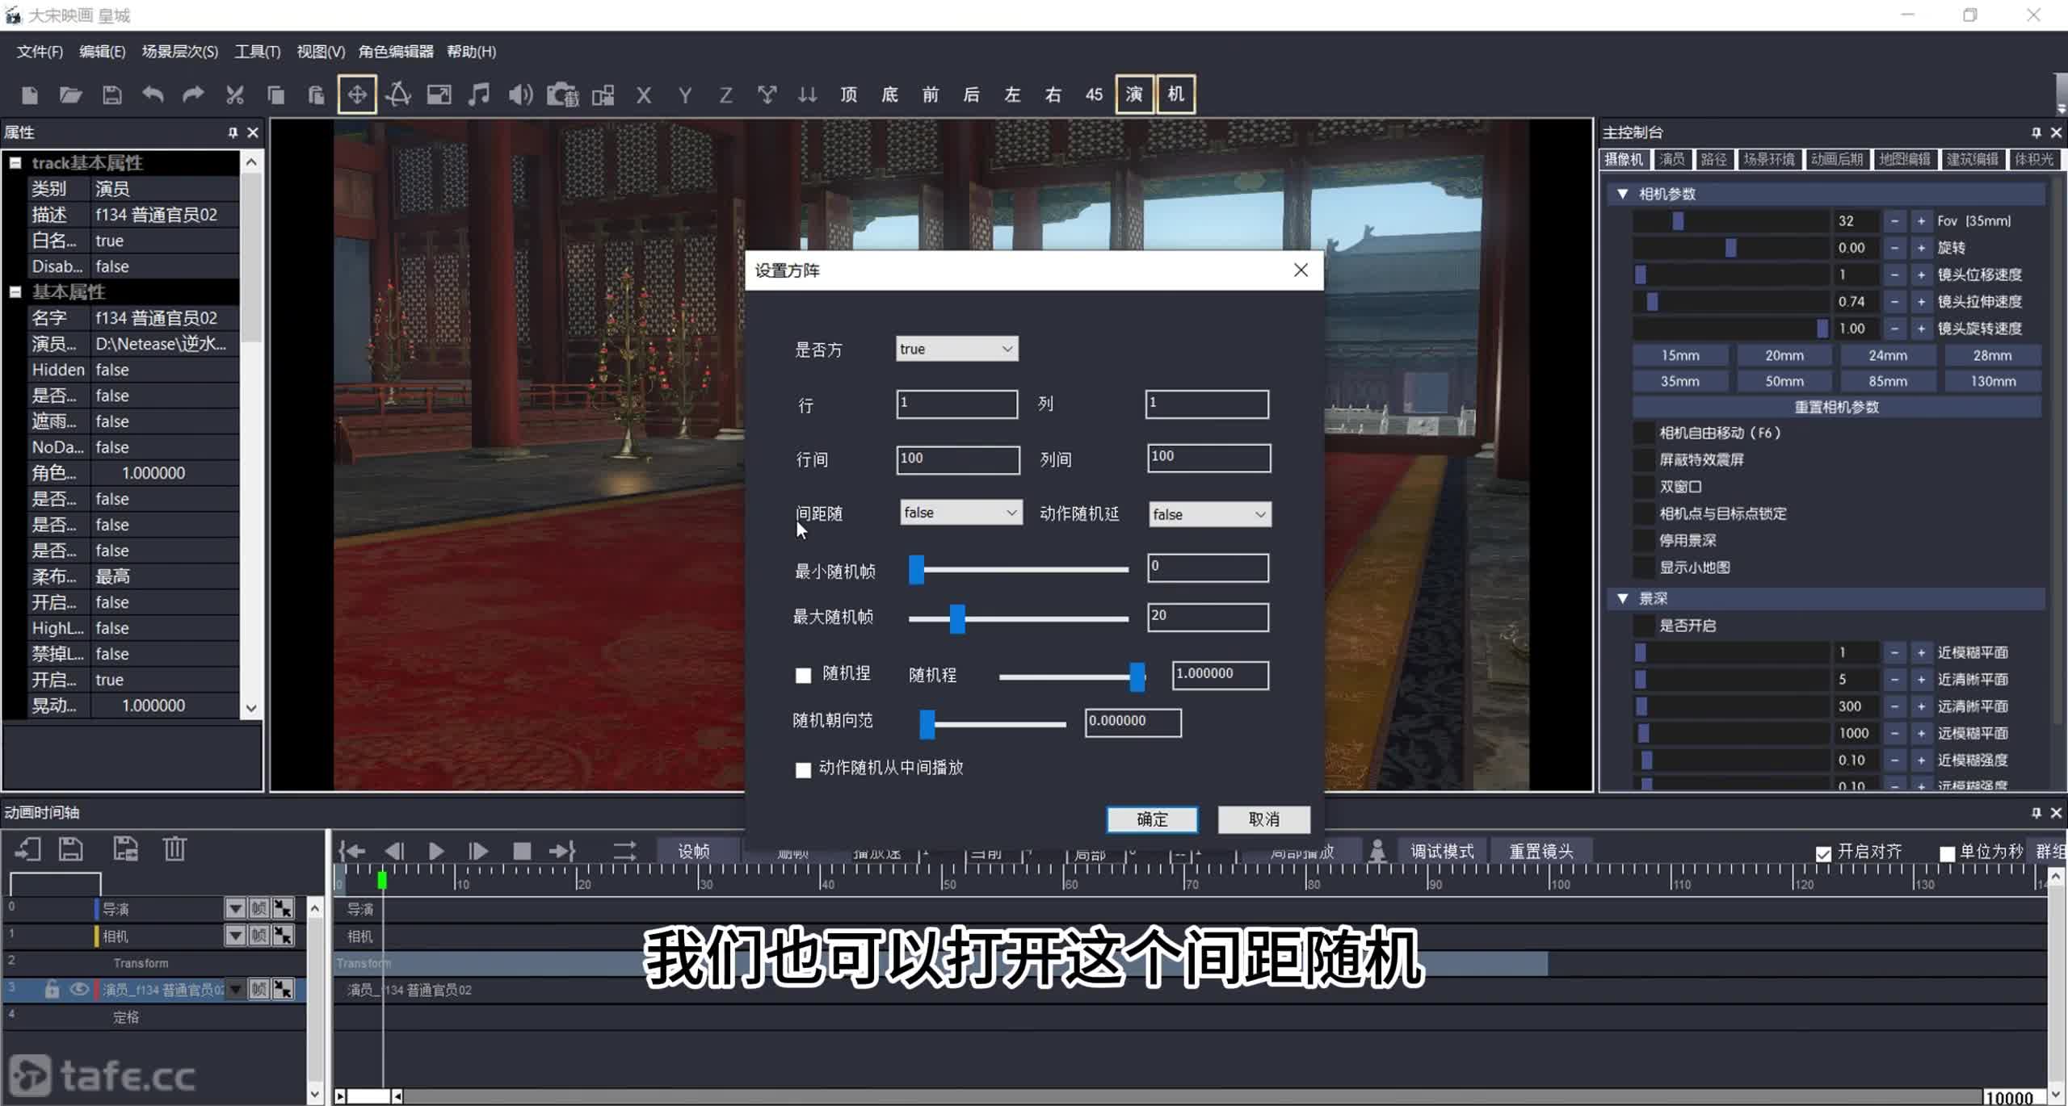Open the 角色编辑器 menu
This screenshot has width=2068, height=1106.
tap(396, 52)
